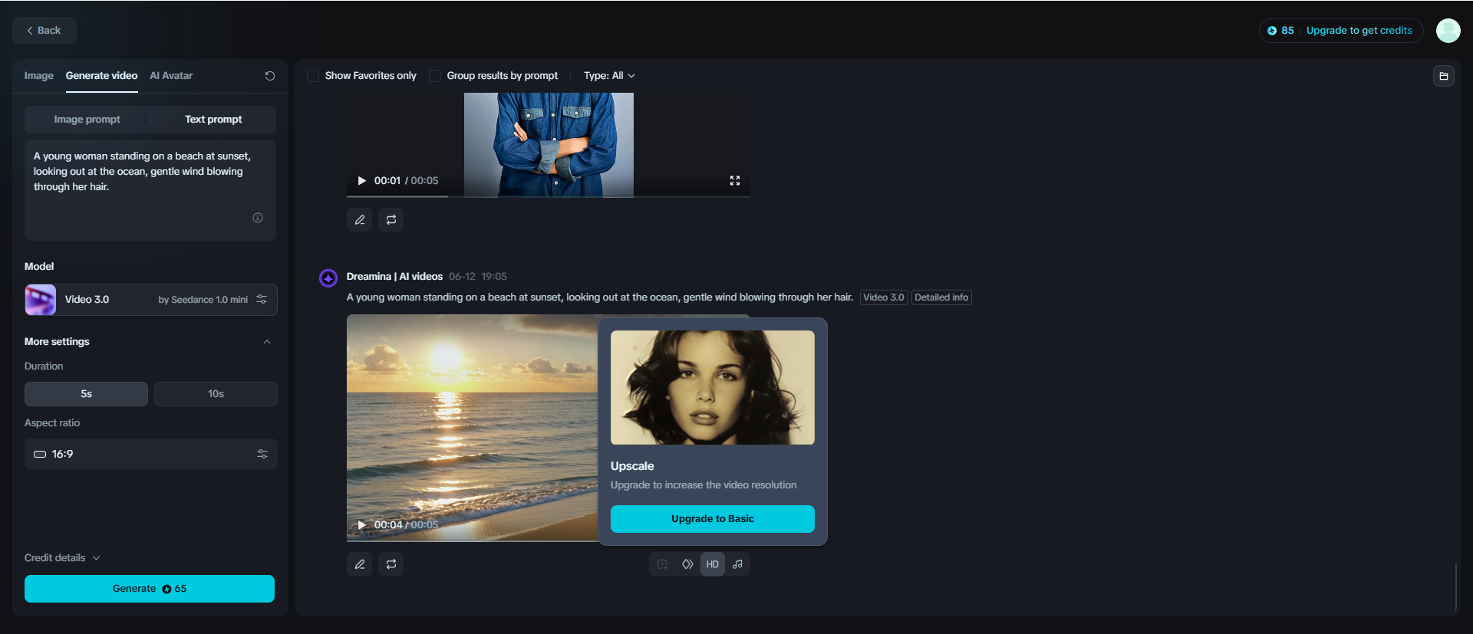Screen dimensions: 1473x634
Task: Open the Type: All filter dropdown
Action: [x=609, y=76]
